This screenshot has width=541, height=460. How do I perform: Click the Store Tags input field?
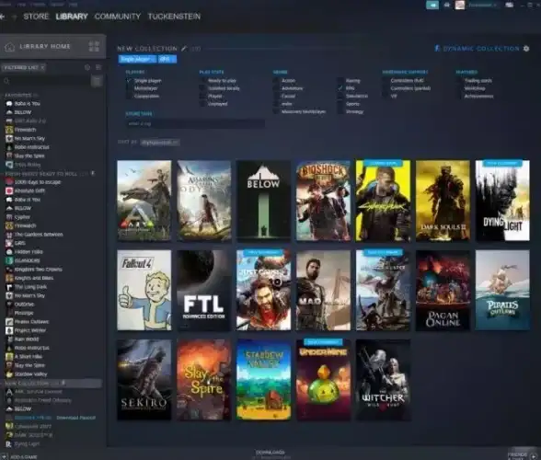coord(195,123)
